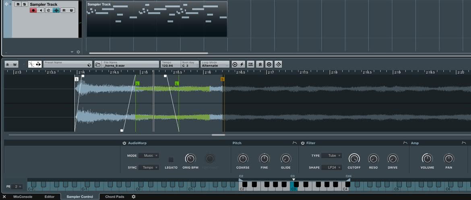The height and width of the screenshot is (200, 471).
Task: Click the lightning bolt trigger icon
Action: pyautogui.click(x=242, y=64)
